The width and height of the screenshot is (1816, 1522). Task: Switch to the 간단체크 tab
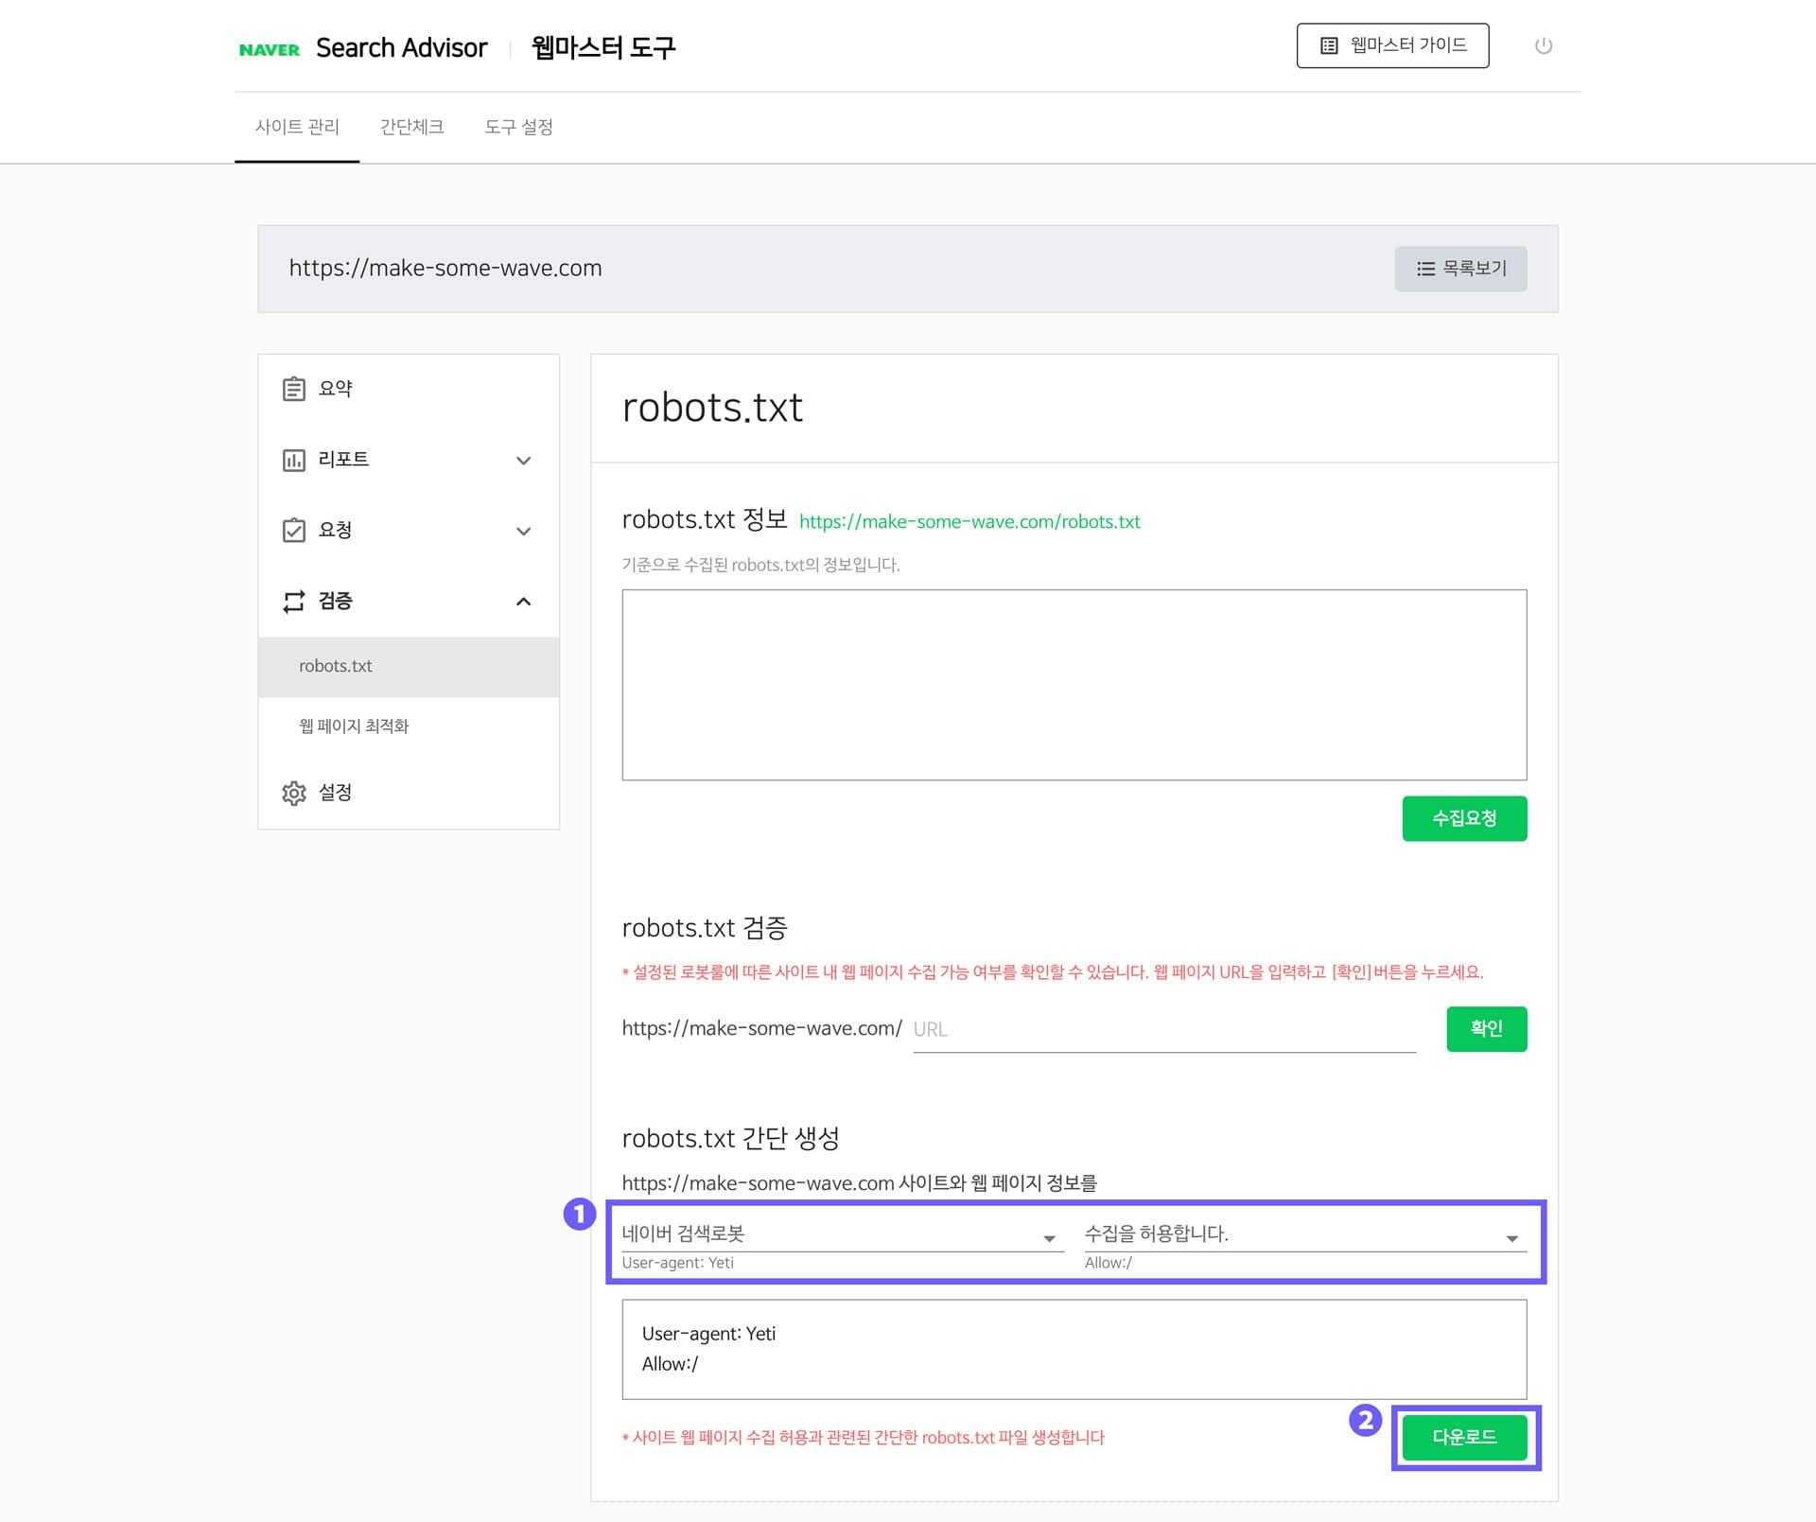click(x=411, y=127)
